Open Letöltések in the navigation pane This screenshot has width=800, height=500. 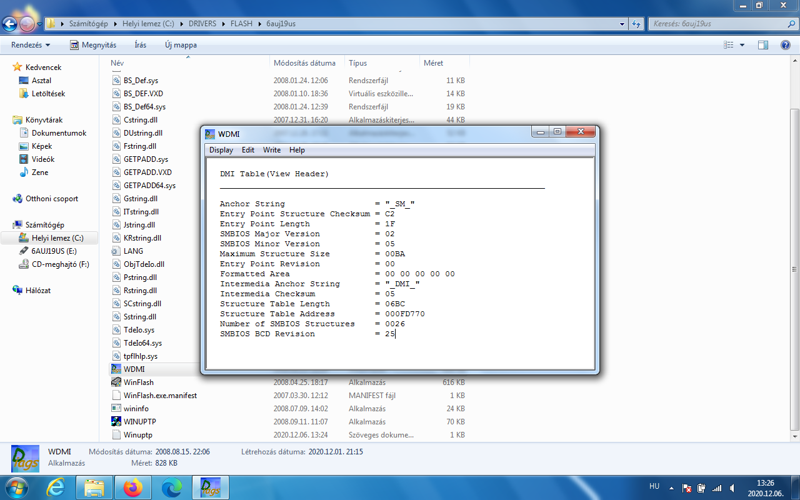[x=48, y=94]
